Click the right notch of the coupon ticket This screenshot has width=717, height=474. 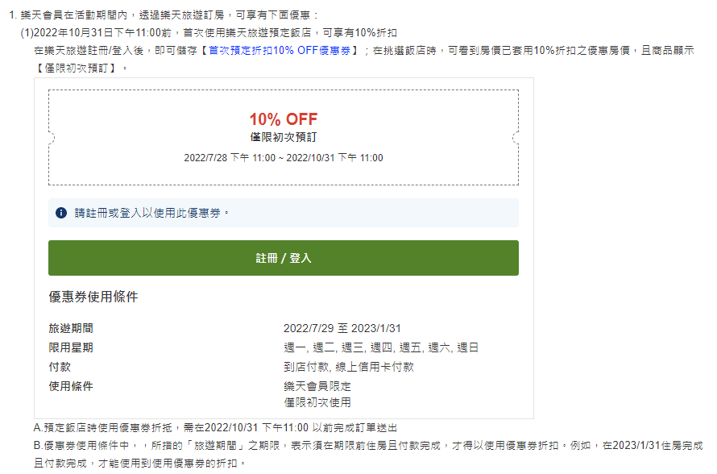click(x=516, y=138)
